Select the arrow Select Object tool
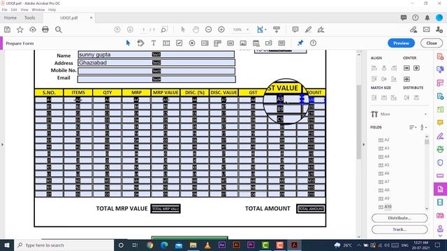This screenshot has height=251, width=447. click(x=128, y=43)
